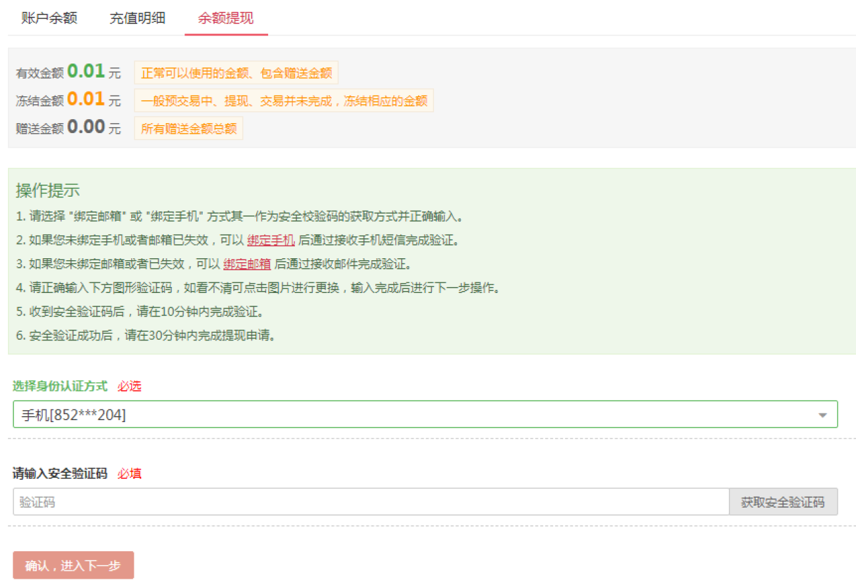The height and width of the screenshot is (586, 856).
Task: Click inside the 验证码 input field
Action: pos(267,502)
